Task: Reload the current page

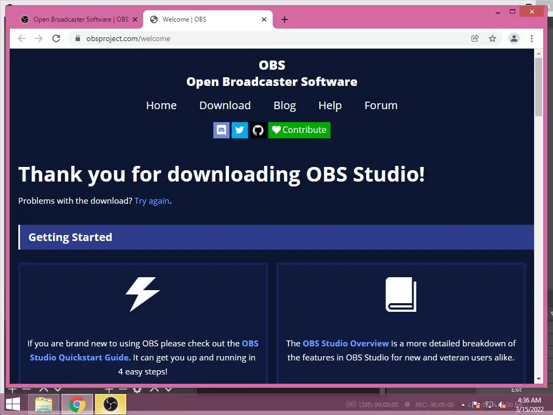Action: pyautogui.click(x=56, y=38)
